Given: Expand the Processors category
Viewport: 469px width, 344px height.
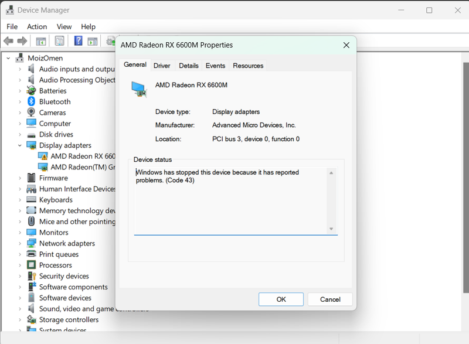Looking at the screenshot, I should [20, 265].
